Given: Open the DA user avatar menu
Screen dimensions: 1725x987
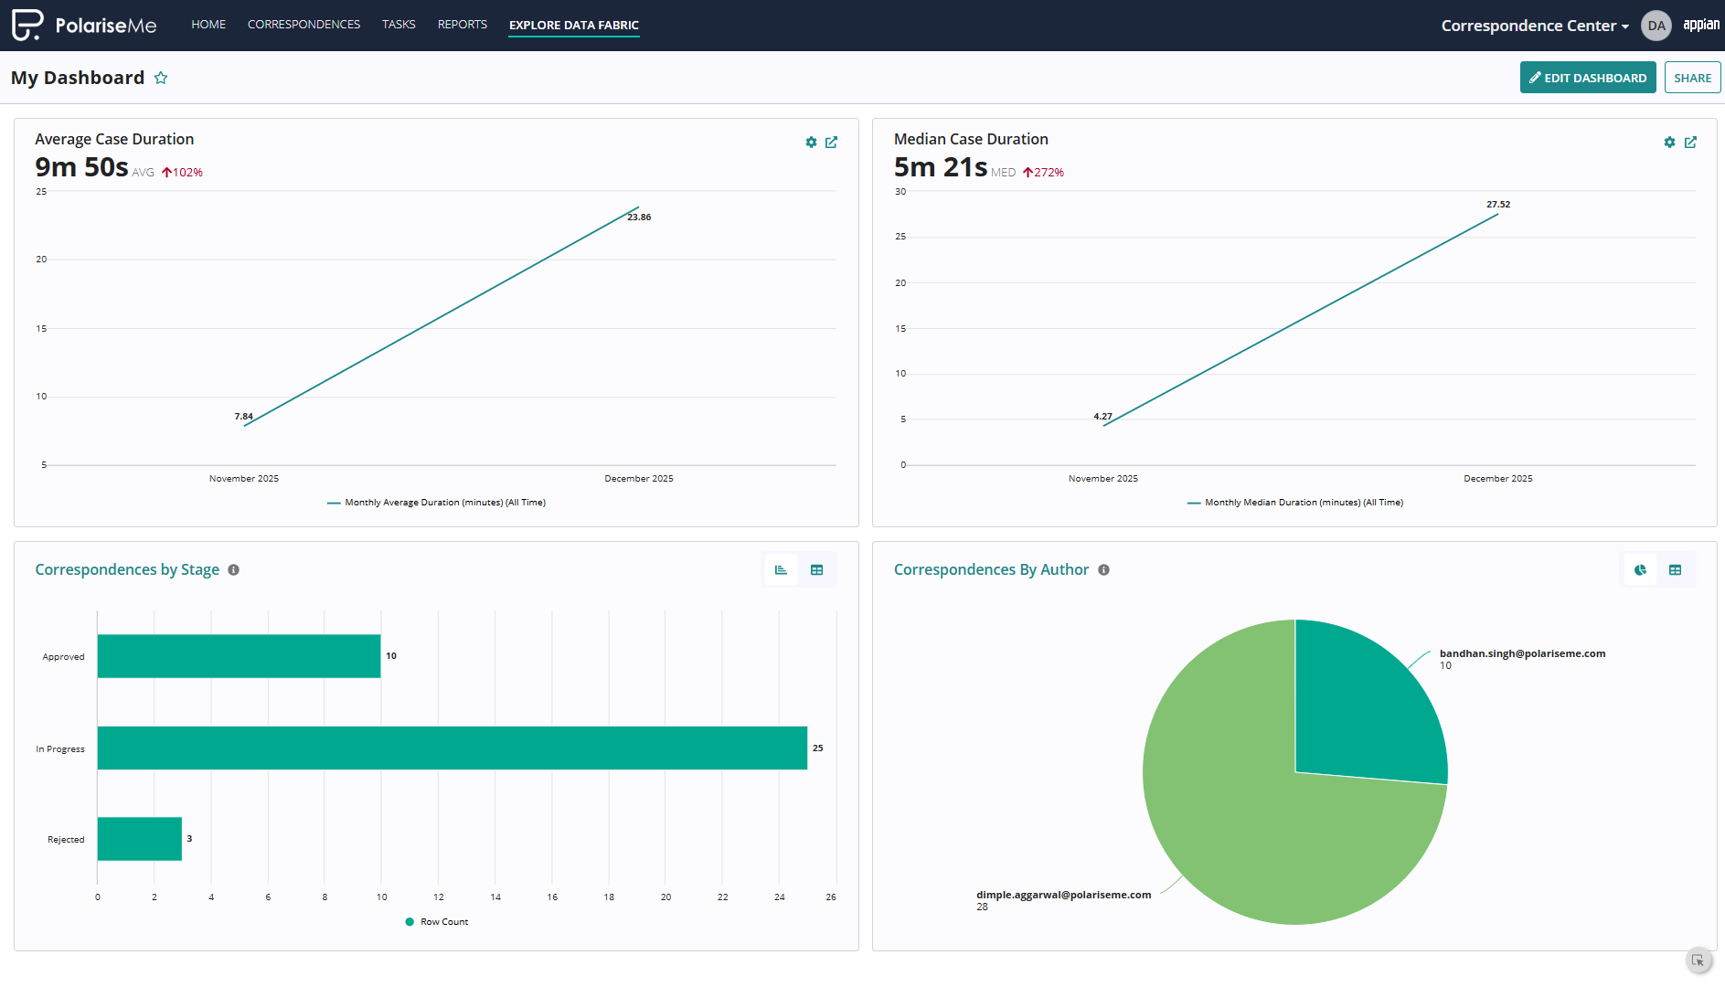Looking at the screenshot, I should pos(1656,26).
